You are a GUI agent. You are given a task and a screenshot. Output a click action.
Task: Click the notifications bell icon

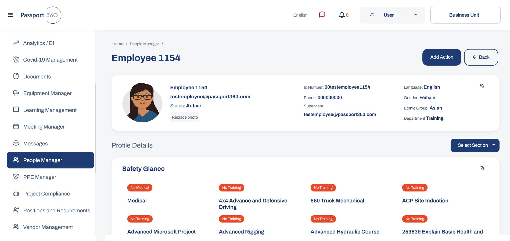pos(342,15)
